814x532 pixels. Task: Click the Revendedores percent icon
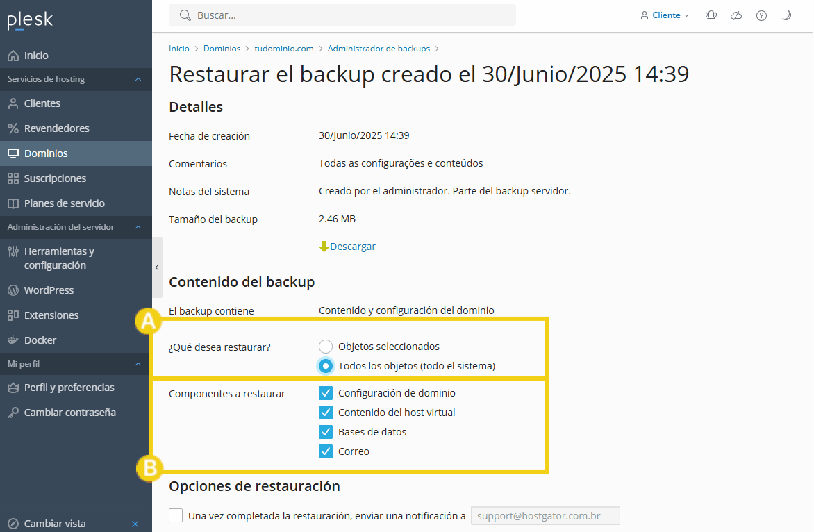click(x=13, y=128)
